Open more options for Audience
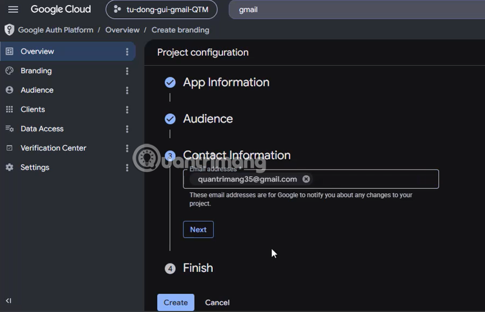This screenshot has height=312, width=485. (127, 90)
